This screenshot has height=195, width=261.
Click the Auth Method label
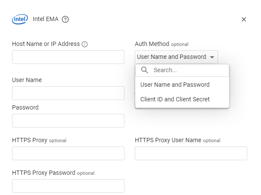coord(152,44)
